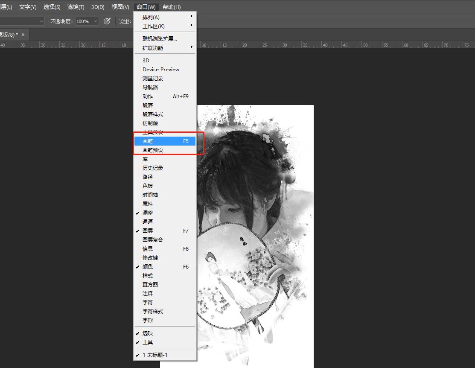Expand the 排列(A) submenu
This screenshot has height=368, width=475.
(x=165, y=17)
